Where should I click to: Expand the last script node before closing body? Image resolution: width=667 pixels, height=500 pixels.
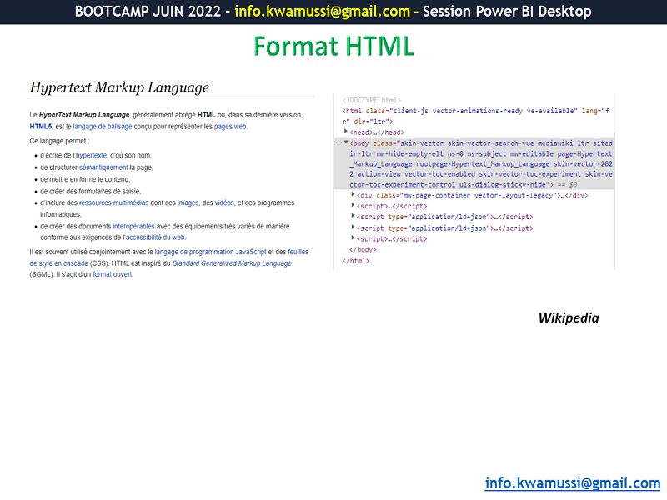[x=353, y=238]
